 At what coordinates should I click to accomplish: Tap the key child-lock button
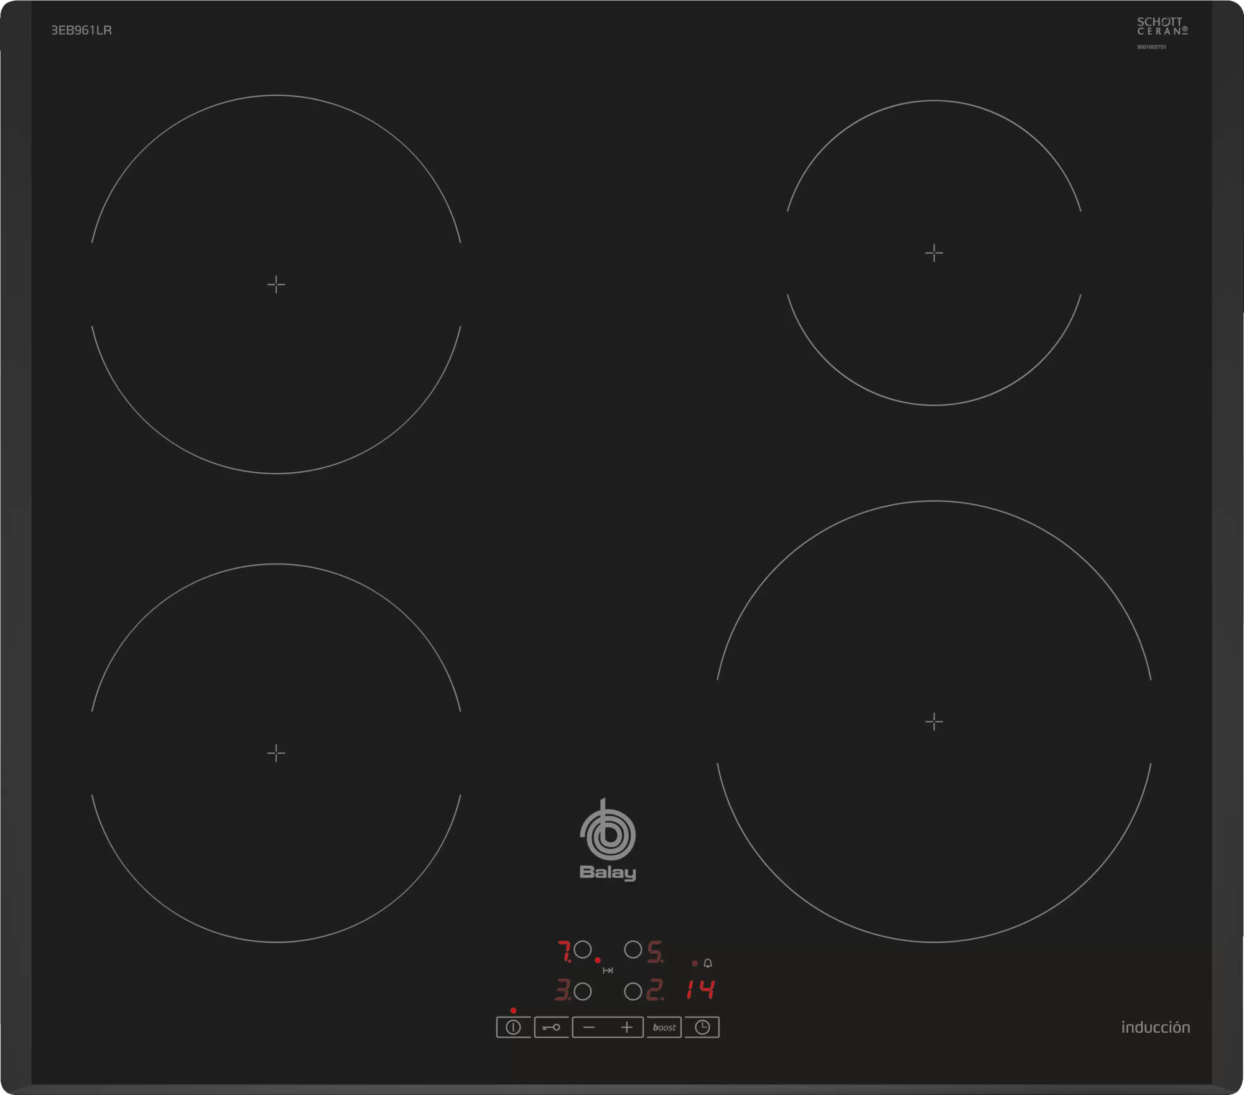click(551, 1027)
